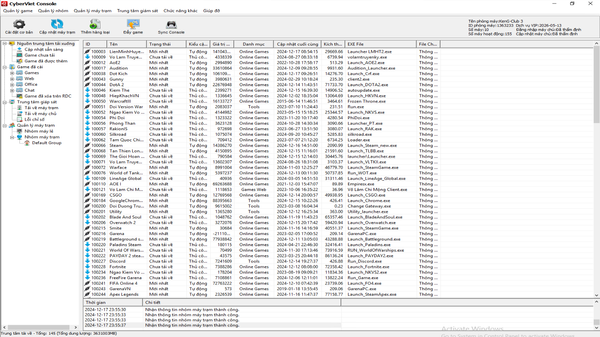600x337 pixels.
Task: Open the Cài đặt cơ bản settings icon
Action: 19,25
